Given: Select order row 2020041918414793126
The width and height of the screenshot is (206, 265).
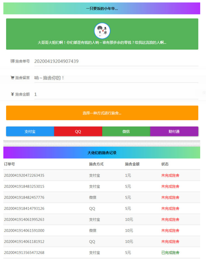Looking at the screenshot, I should (24, 208).
